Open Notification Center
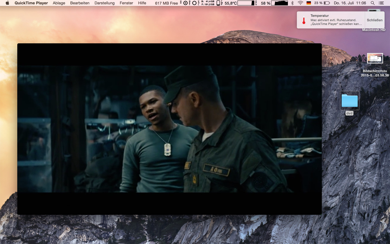The image size is (390, 244). [x=381, y=3]
